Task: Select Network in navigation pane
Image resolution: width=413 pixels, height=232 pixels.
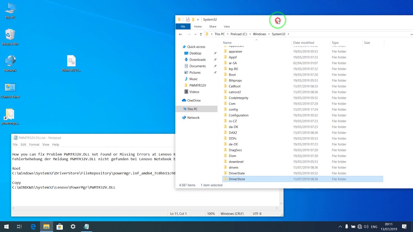Action: [191, 118]
